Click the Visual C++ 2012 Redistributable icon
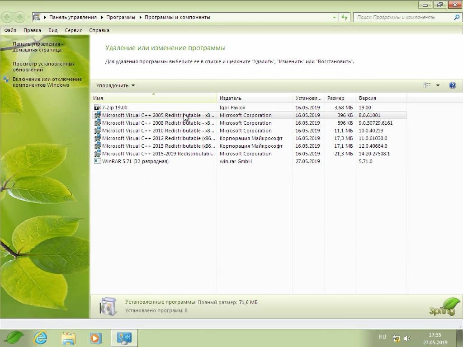 pos(98,138)
